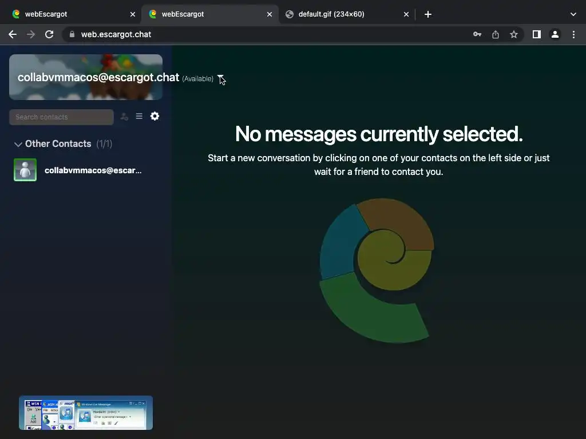Viewport: 586px width, 439px height.
Task: Select the second webEscargot tab
Action: (x=209, y=14)
